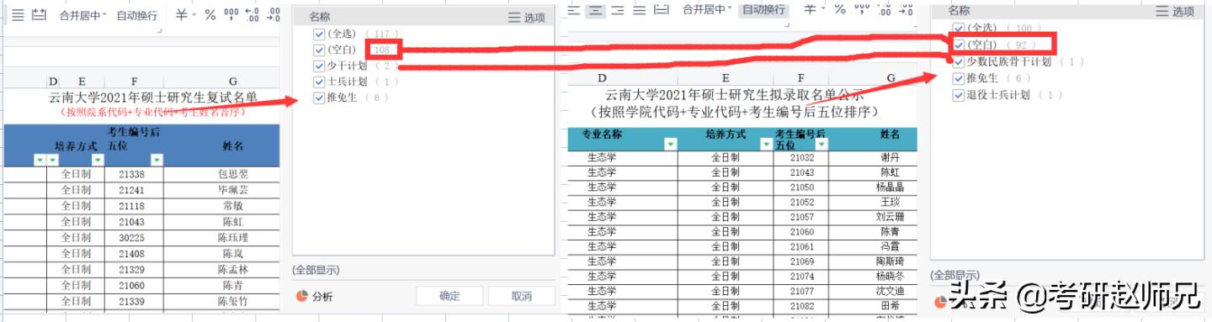This screenshot has height=322, width=1212.
Task: Select cell 陈孟林 in left sheet
Action: [x=232, y=269]
